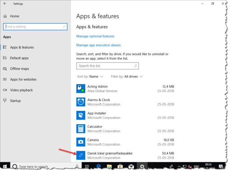The height and width of the screenshot is (172, 230).
Task: Click the Apps & features list icon
Action: pos(5,47)
